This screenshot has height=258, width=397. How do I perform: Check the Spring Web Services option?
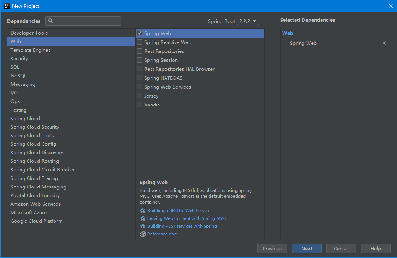point(140,87)
